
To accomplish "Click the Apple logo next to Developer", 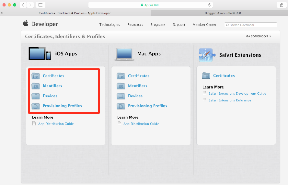I will tap(26, 23).
